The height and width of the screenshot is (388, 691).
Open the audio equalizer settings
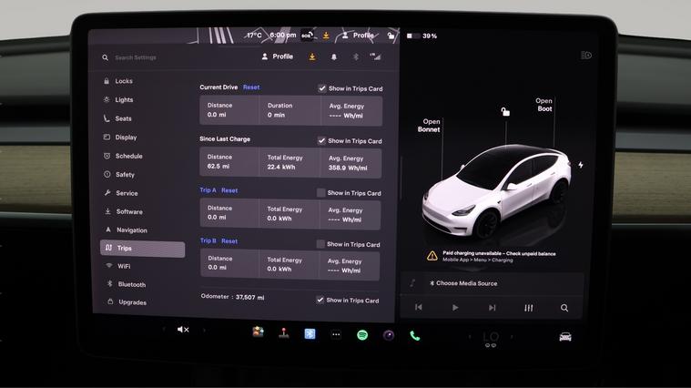click(528, 308)
